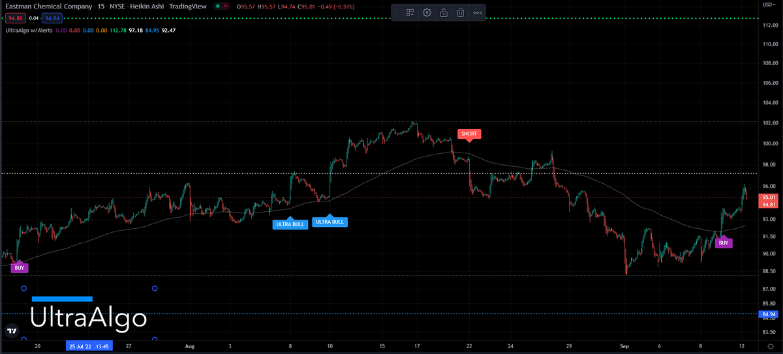783x354 pixels.
Task: Toggle the lock icon in floating toolbar
Action: 444,12
